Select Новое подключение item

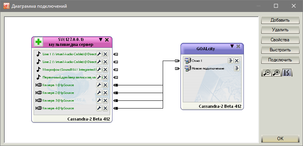(x=208, y=68)
